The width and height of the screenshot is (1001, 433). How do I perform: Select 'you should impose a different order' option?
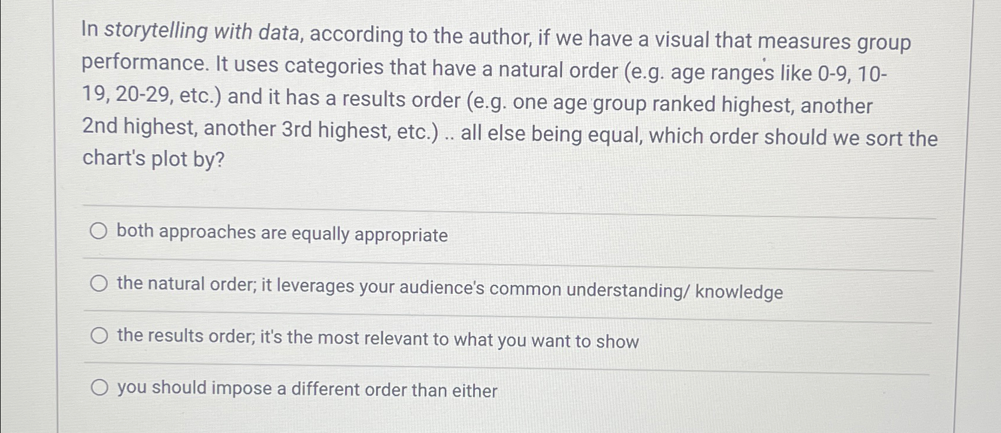click(99, 387)
